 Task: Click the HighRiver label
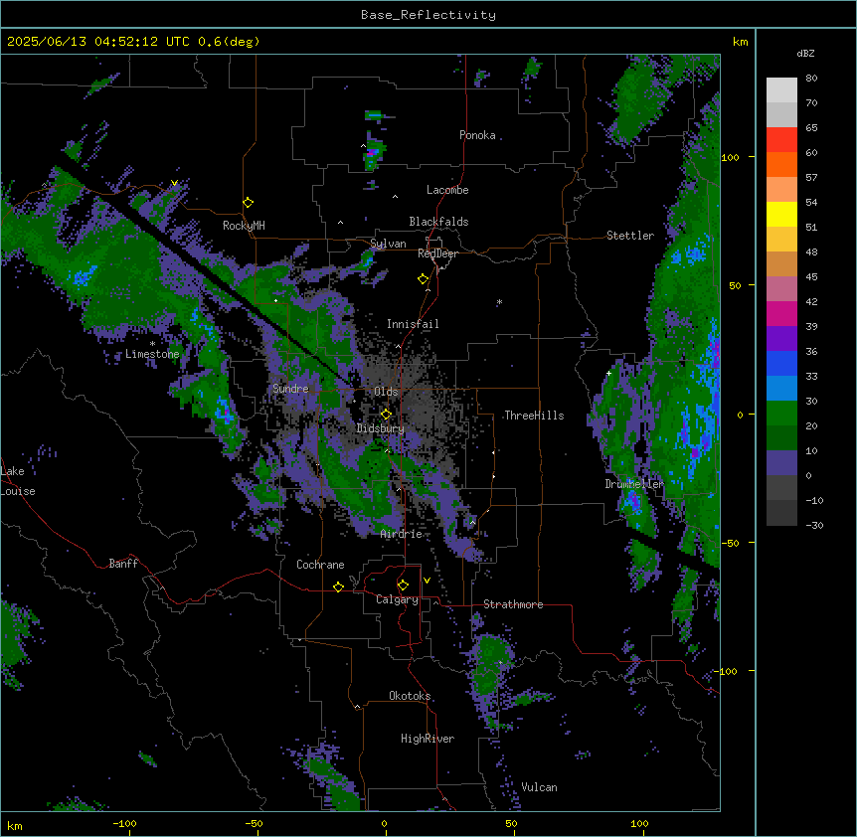(x=428, y=739)
